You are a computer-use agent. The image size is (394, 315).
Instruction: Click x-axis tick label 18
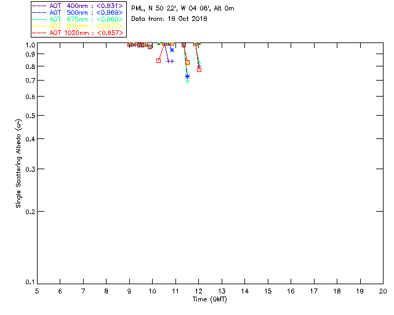tap(337, 291)
